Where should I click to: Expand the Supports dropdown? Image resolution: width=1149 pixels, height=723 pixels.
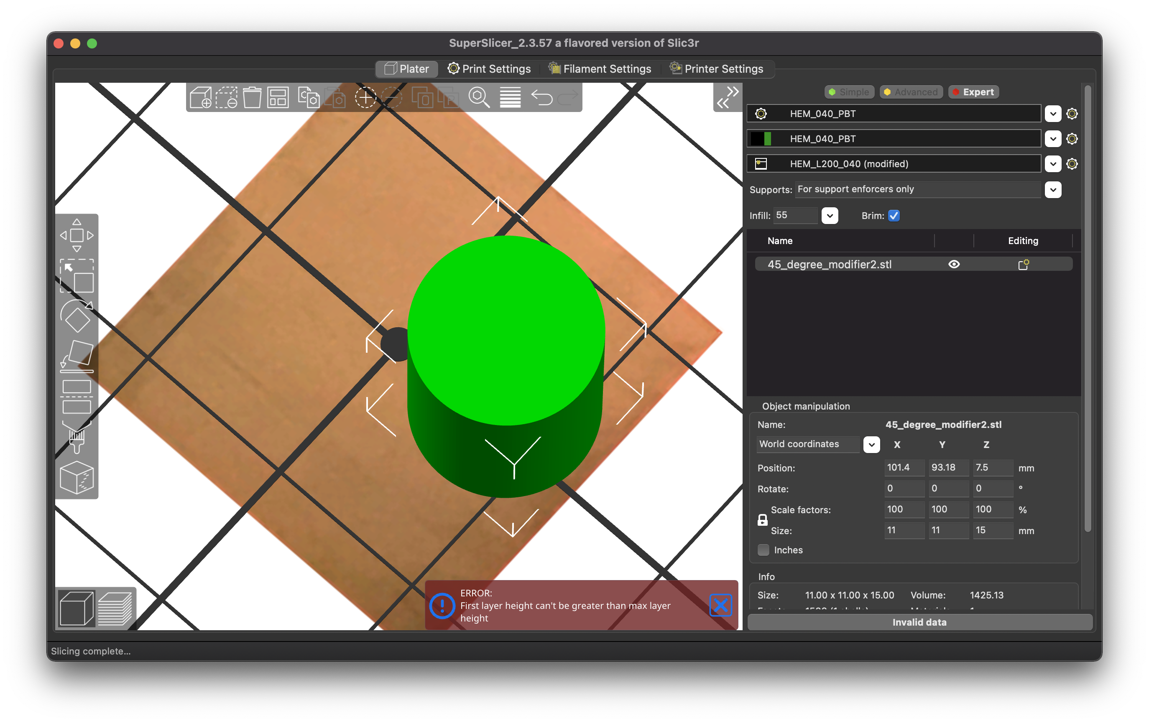(1052, 190)
